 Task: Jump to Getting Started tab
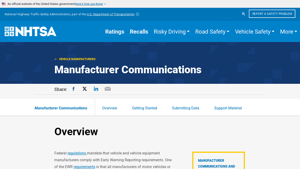click(x=144, y=108)
